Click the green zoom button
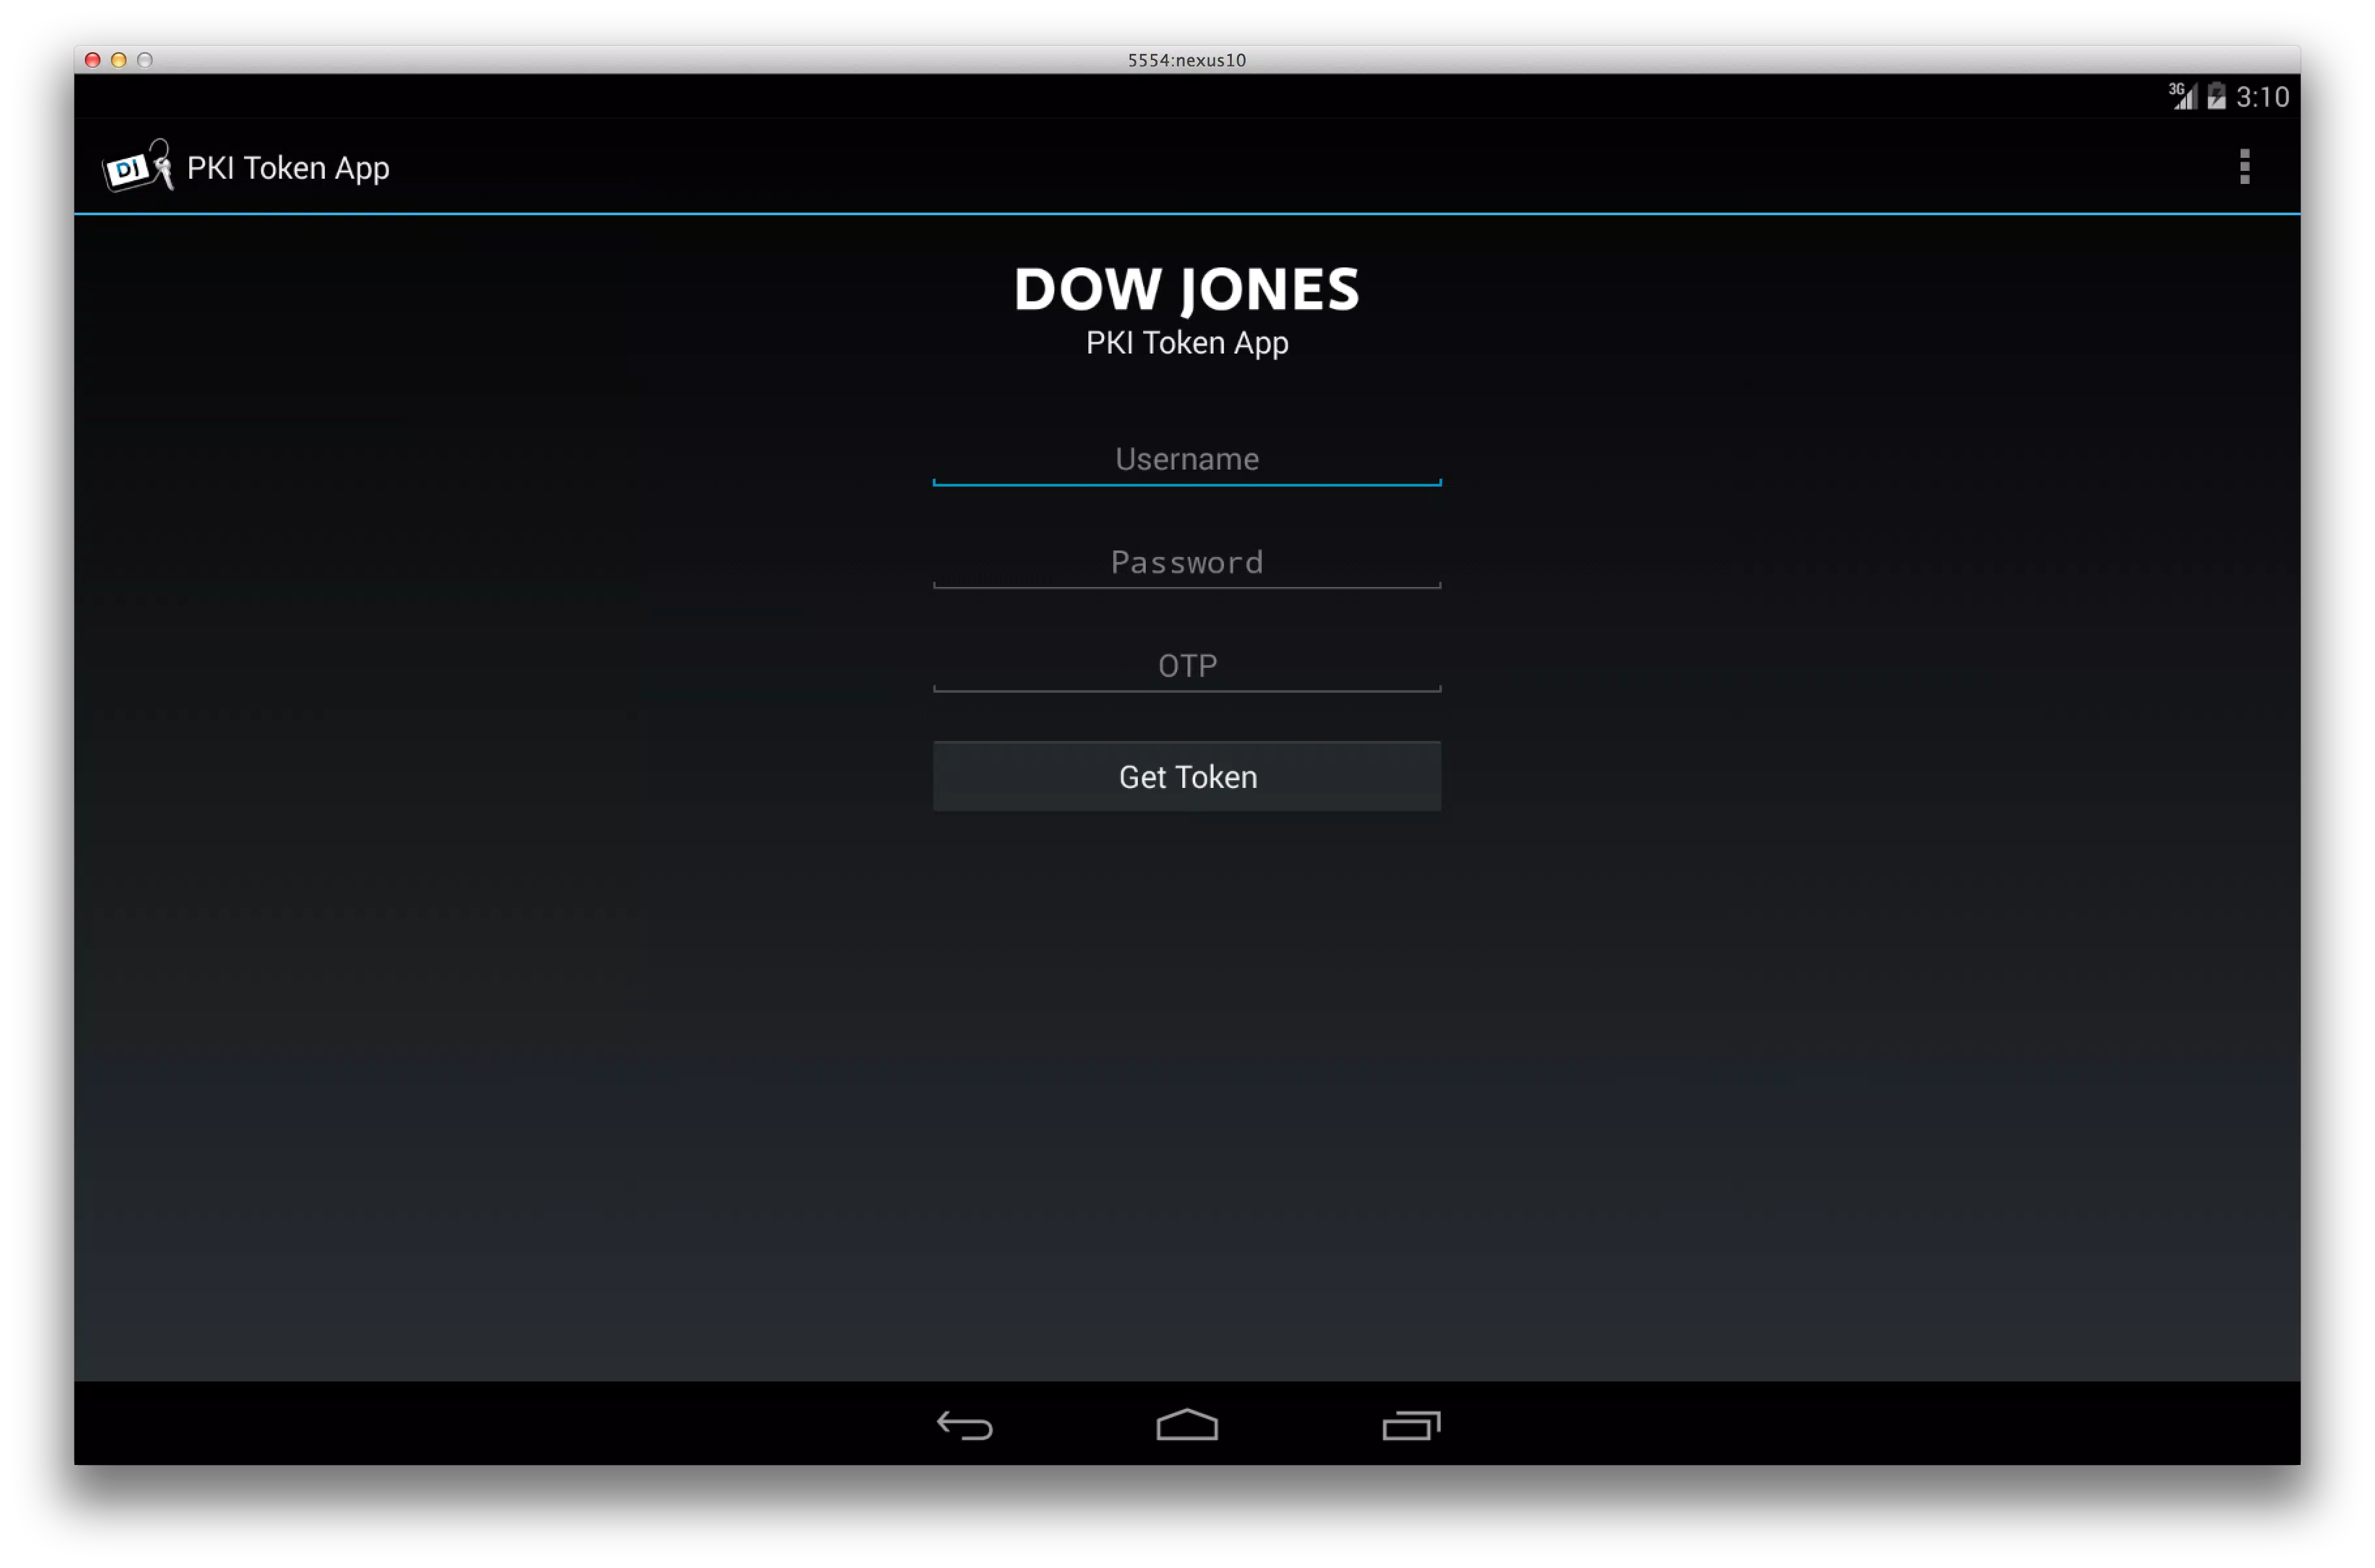This screenshot has height=1568, width=2375. pos(146,60)
